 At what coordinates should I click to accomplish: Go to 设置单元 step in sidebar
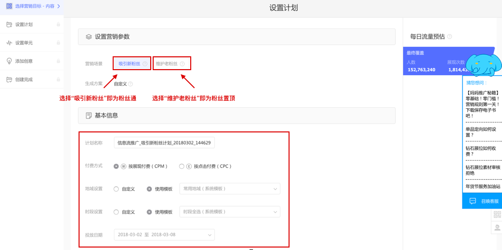pos(32,42)
